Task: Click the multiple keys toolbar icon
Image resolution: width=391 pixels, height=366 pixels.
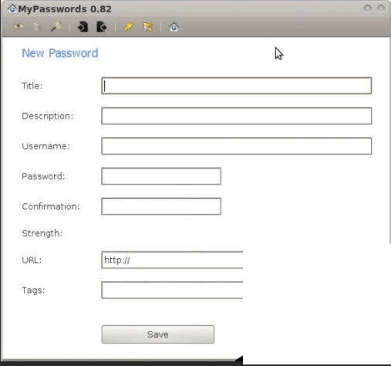Action: coord(147,27)
